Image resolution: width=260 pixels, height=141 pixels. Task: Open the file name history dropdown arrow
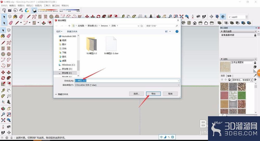coord(178,81)
